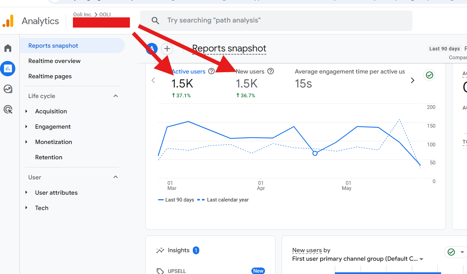Open Active users help icon
Viewport: 467px width, 274px height.
click(212, 71)
